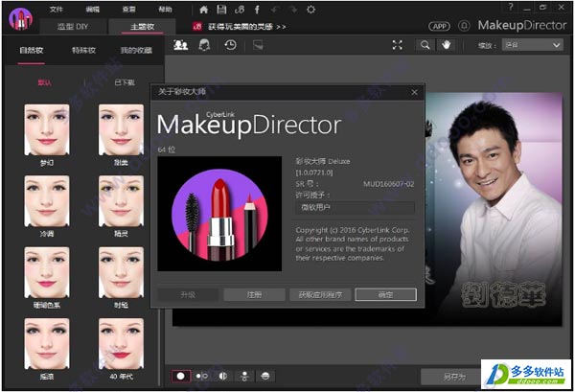
Task: Click the question mark help icon
Action: click(x=511, y=7)
